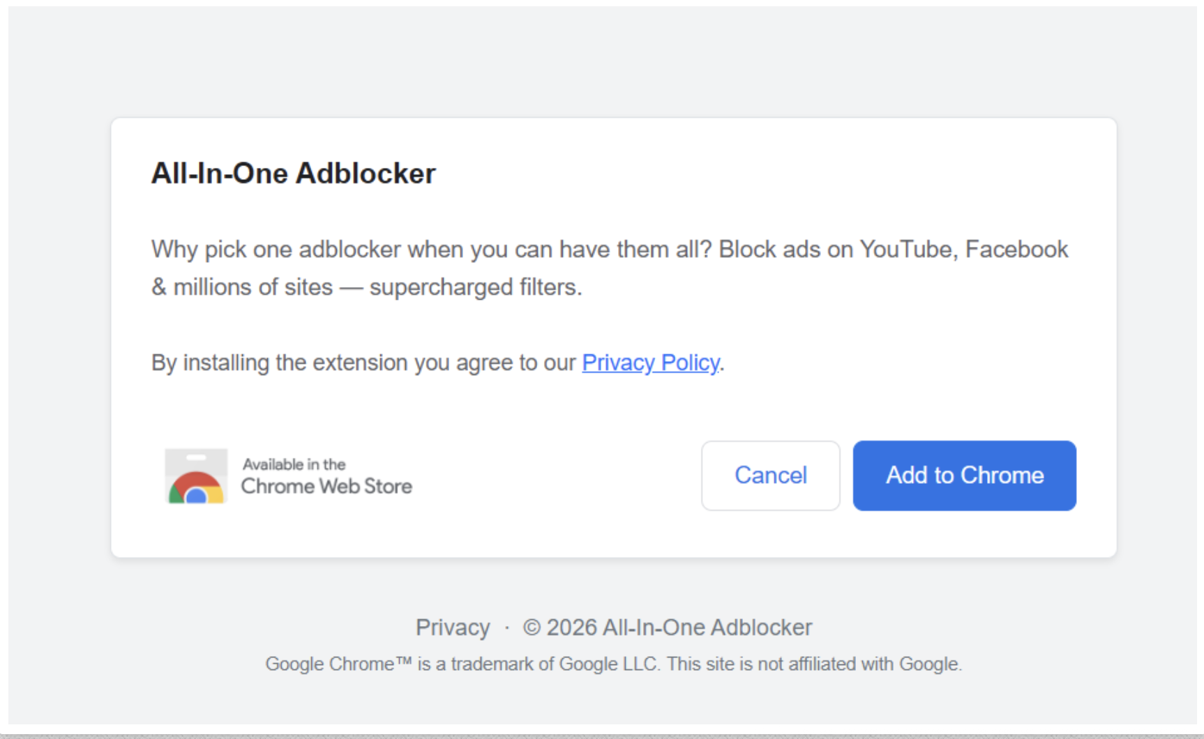Viewport: 1204px width, 739px height.
Task: Click the word YouTube in the description
Action: [x=905, y=250]
